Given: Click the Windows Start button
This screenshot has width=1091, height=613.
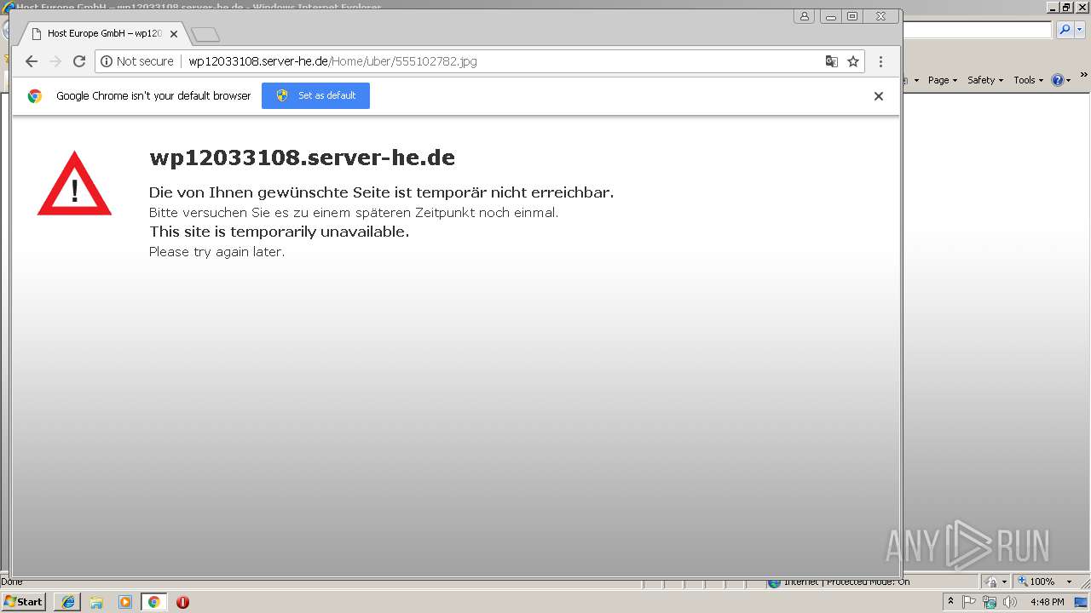Looking at the screenshot, I should click(24, 602).
